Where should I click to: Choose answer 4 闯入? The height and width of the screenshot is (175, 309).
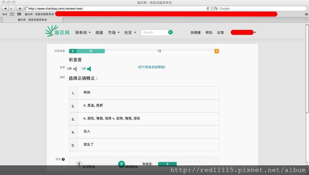point(144,132)
